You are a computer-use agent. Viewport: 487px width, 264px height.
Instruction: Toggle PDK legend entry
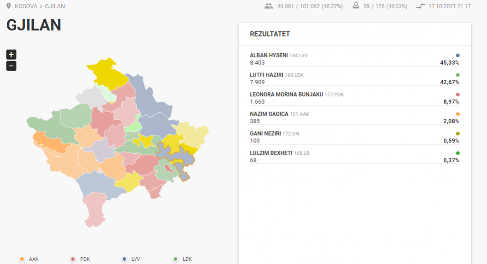[80, 259]
